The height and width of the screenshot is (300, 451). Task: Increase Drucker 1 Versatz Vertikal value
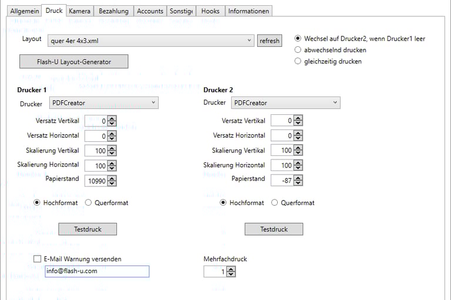[x=112, y=118]
